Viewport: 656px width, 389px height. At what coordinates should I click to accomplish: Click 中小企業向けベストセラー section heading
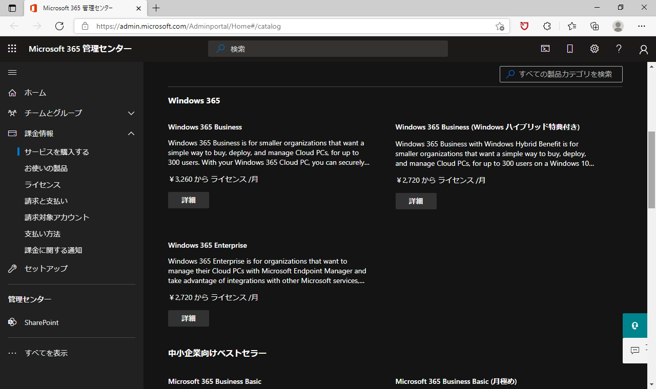pos(217,353)
